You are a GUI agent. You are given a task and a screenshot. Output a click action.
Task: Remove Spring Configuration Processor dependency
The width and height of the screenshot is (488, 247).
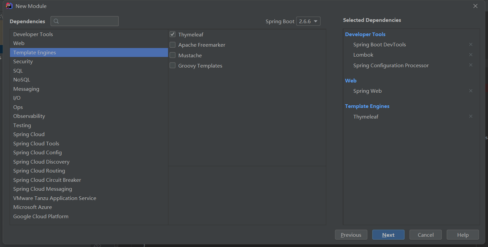tap(471, 65)
